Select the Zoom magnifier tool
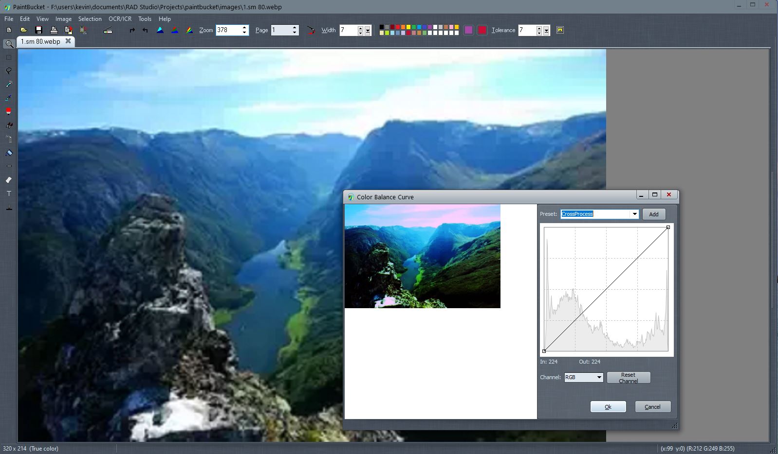 9,44
